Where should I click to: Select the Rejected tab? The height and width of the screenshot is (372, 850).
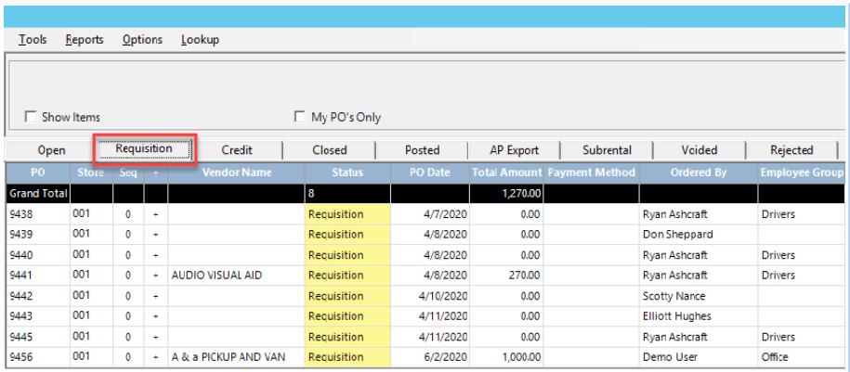(791, 150)
